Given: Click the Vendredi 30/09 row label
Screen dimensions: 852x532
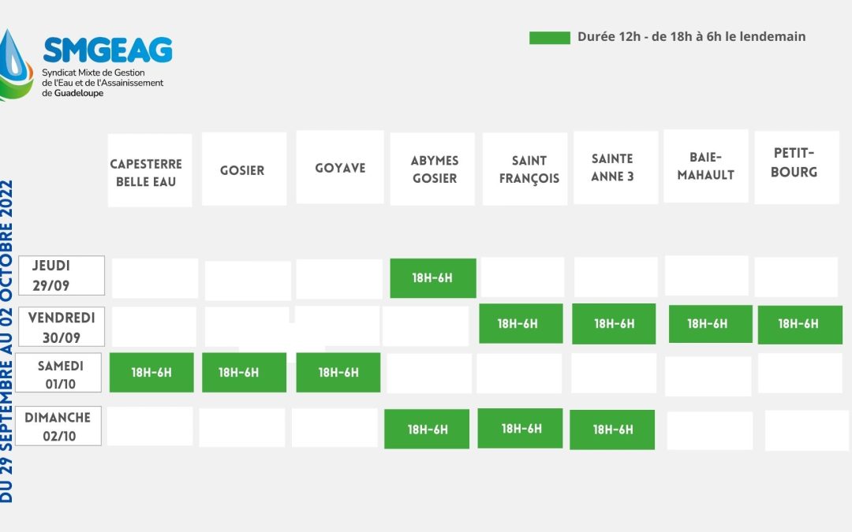Looking at the screenshot, I should [x=62, y=327].
